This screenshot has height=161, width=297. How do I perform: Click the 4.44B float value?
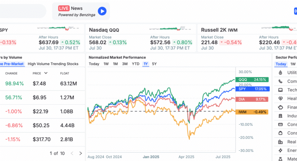coord(67,126)
